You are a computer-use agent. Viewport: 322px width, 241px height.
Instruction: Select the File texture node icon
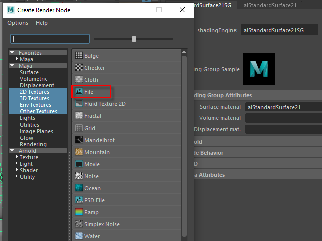[79, 92]
